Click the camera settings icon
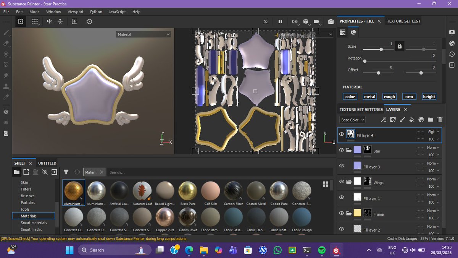 pyautogui.click(x=317, y=21)
